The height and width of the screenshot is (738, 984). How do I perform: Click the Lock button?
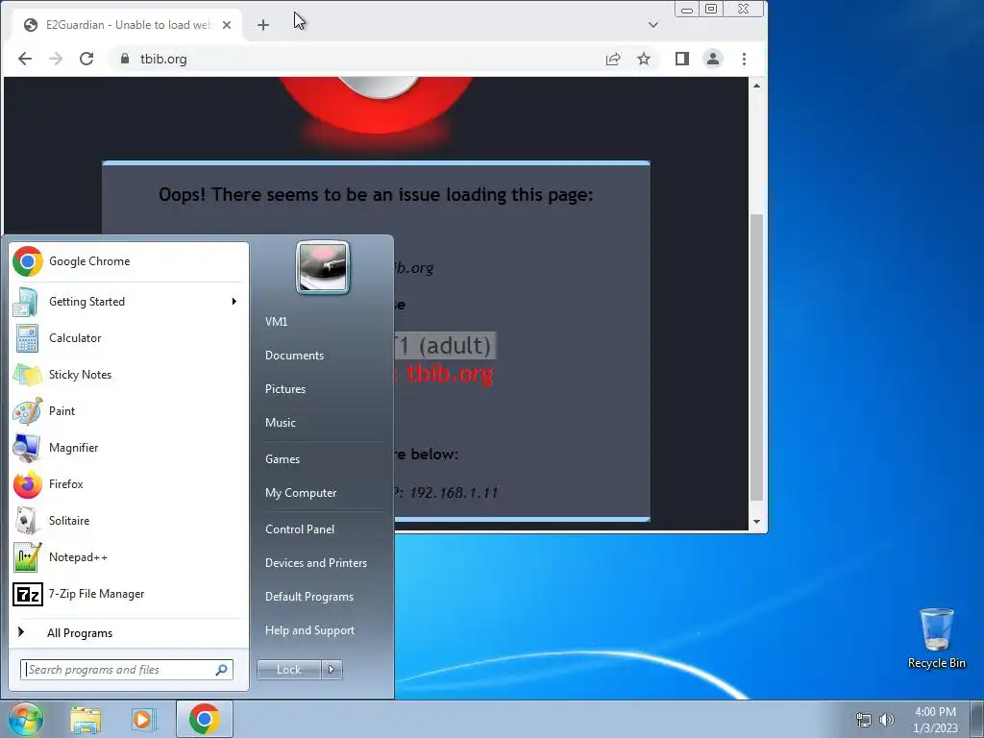pyautogui.click(x=289, y=670)
